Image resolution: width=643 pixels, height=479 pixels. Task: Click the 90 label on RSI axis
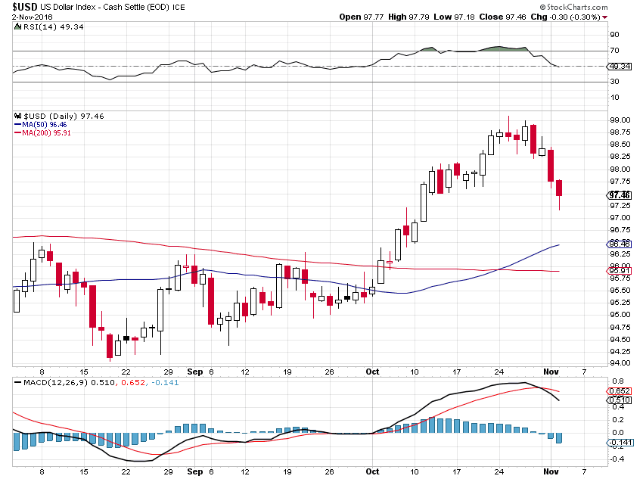[x=615, y=35]
